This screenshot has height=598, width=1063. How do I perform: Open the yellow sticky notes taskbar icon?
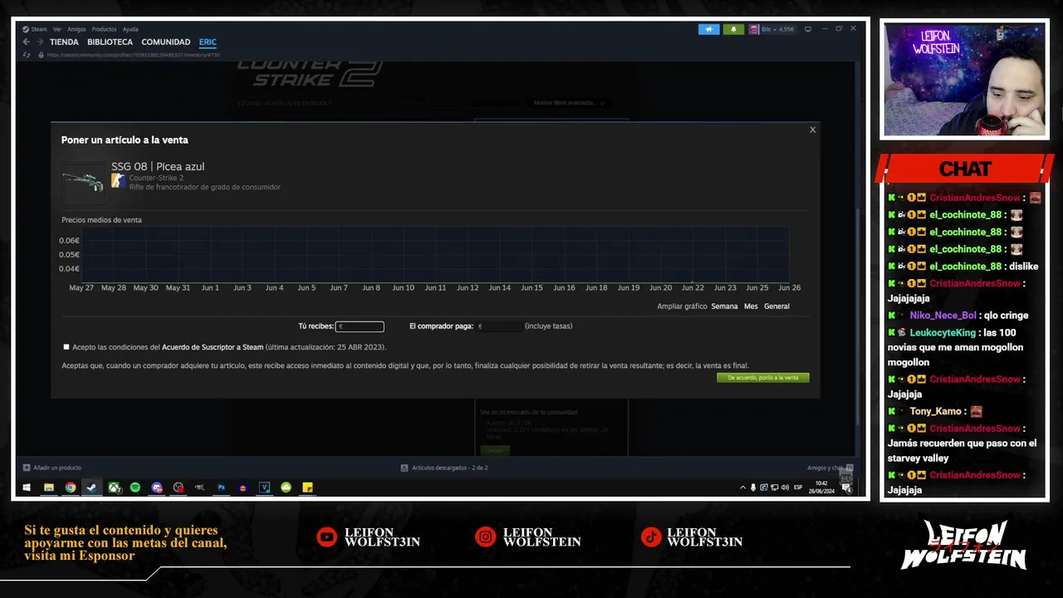307,488
